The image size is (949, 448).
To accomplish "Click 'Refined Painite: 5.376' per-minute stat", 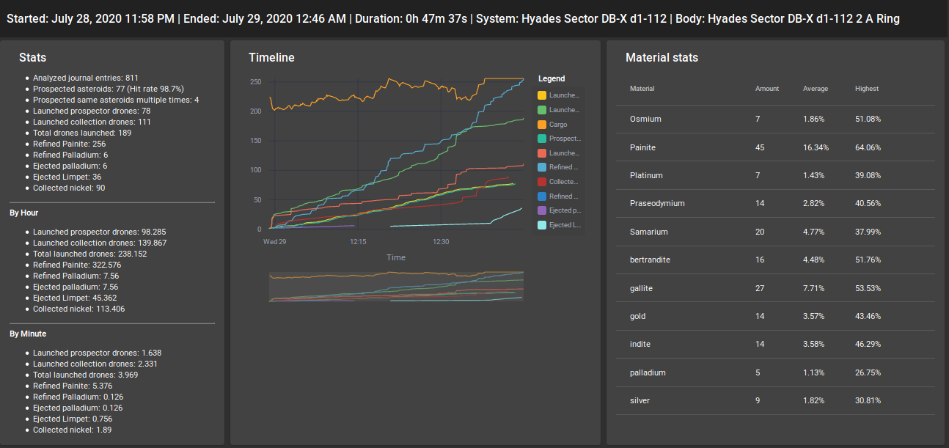I will tap(73, 386).
